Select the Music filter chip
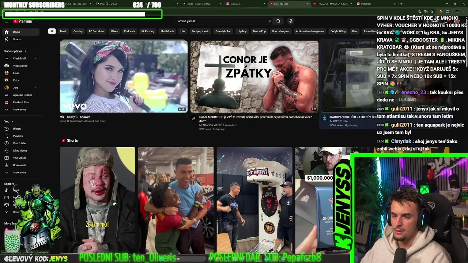The width and height of the screenshot is (468, 263). click(64, 31)
